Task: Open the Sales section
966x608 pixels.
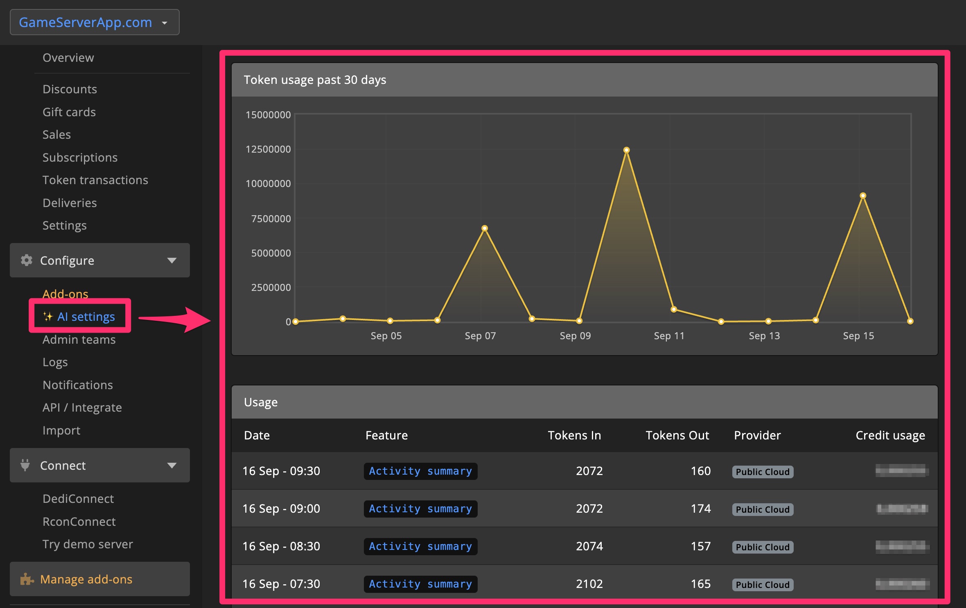Action: (56, 135)
